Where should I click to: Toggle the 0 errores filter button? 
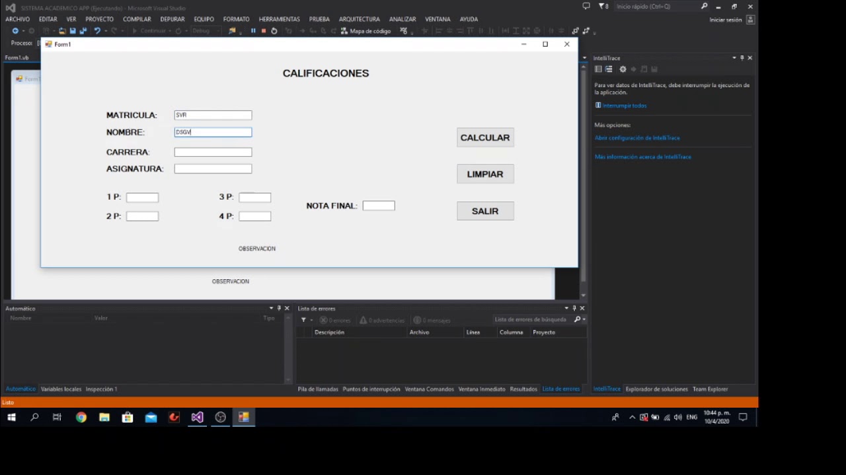click(x=336, y=321)
